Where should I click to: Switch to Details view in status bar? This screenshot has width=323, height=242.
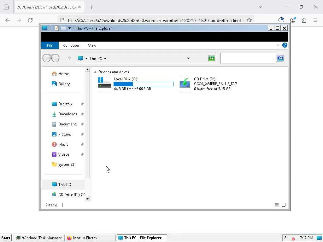coord(277,205)
